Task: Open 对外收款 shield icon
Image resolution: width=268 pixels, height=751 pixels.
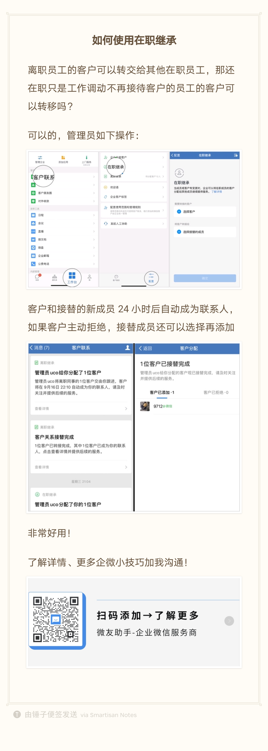Action: click(33, 201)
